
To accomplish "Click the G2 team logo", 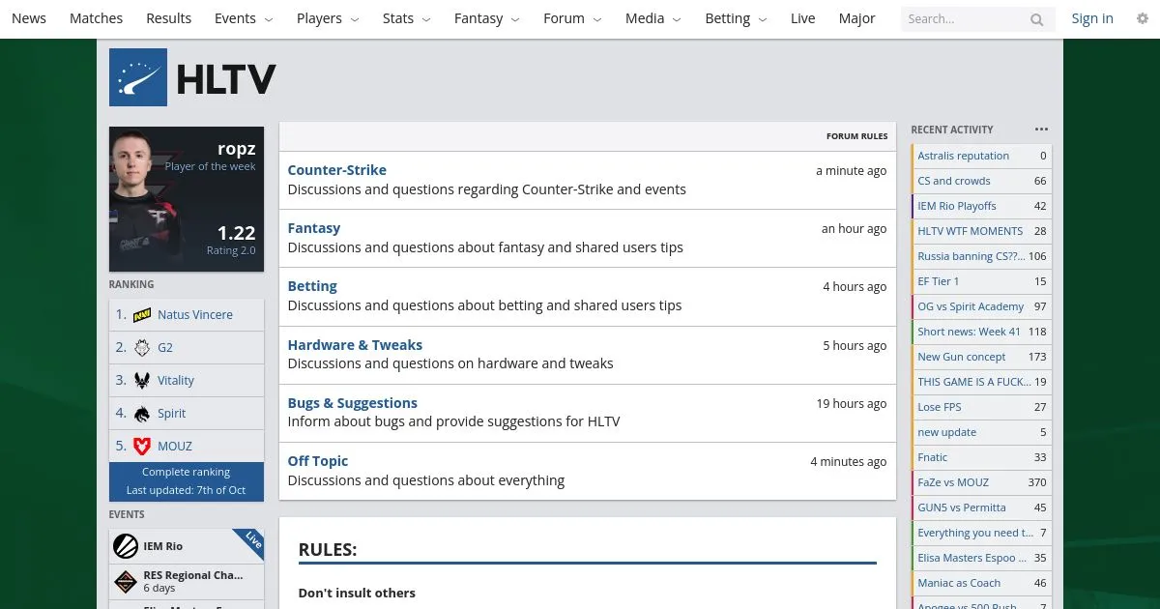I will (x=142, y=348).
